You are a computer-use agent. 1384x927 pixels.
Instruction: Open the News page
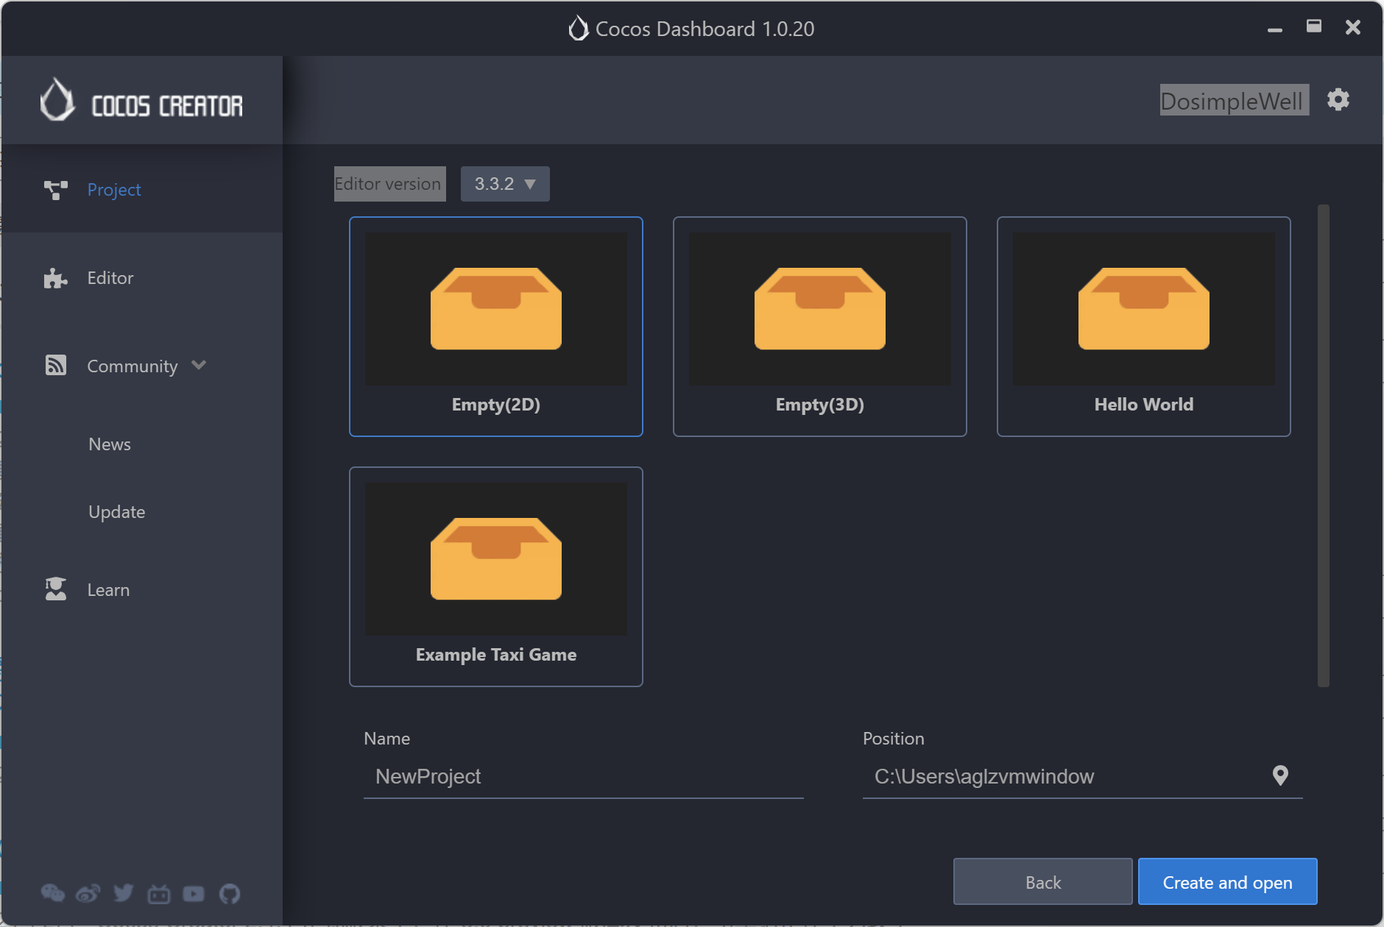pos(110,444)
